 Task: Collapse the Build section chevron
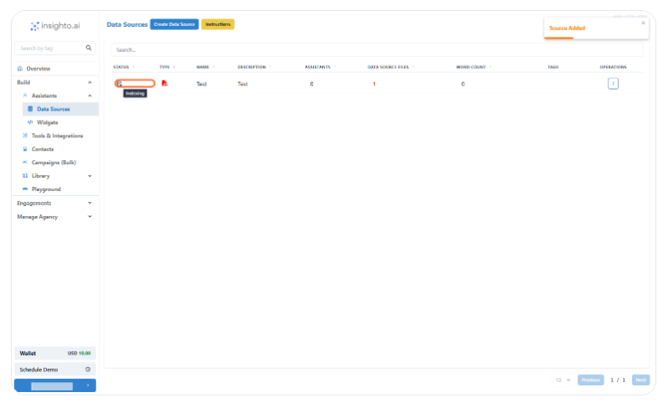90,82
